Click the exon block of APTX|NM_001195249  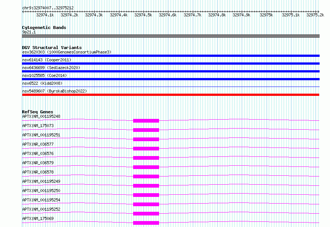(x=146, y=186)
